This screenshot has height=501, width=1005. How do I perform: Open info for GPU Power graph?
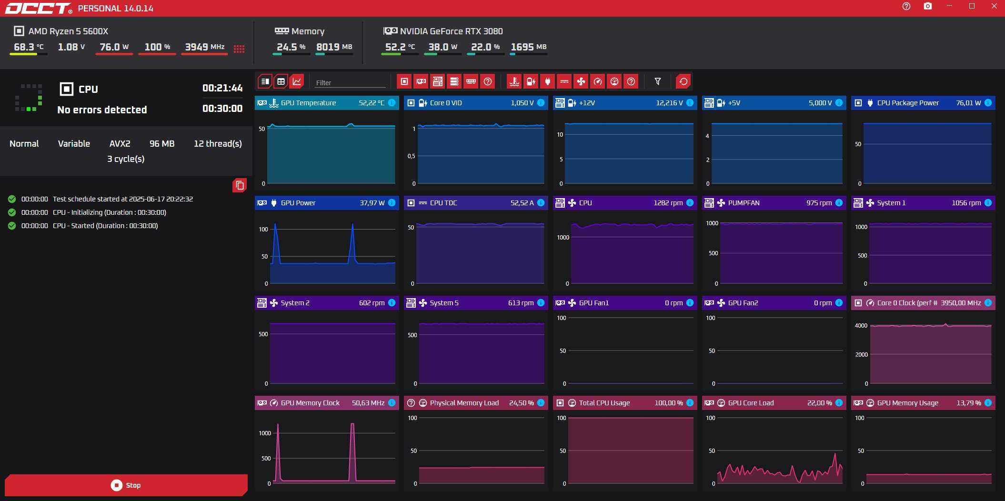point(392,202)
